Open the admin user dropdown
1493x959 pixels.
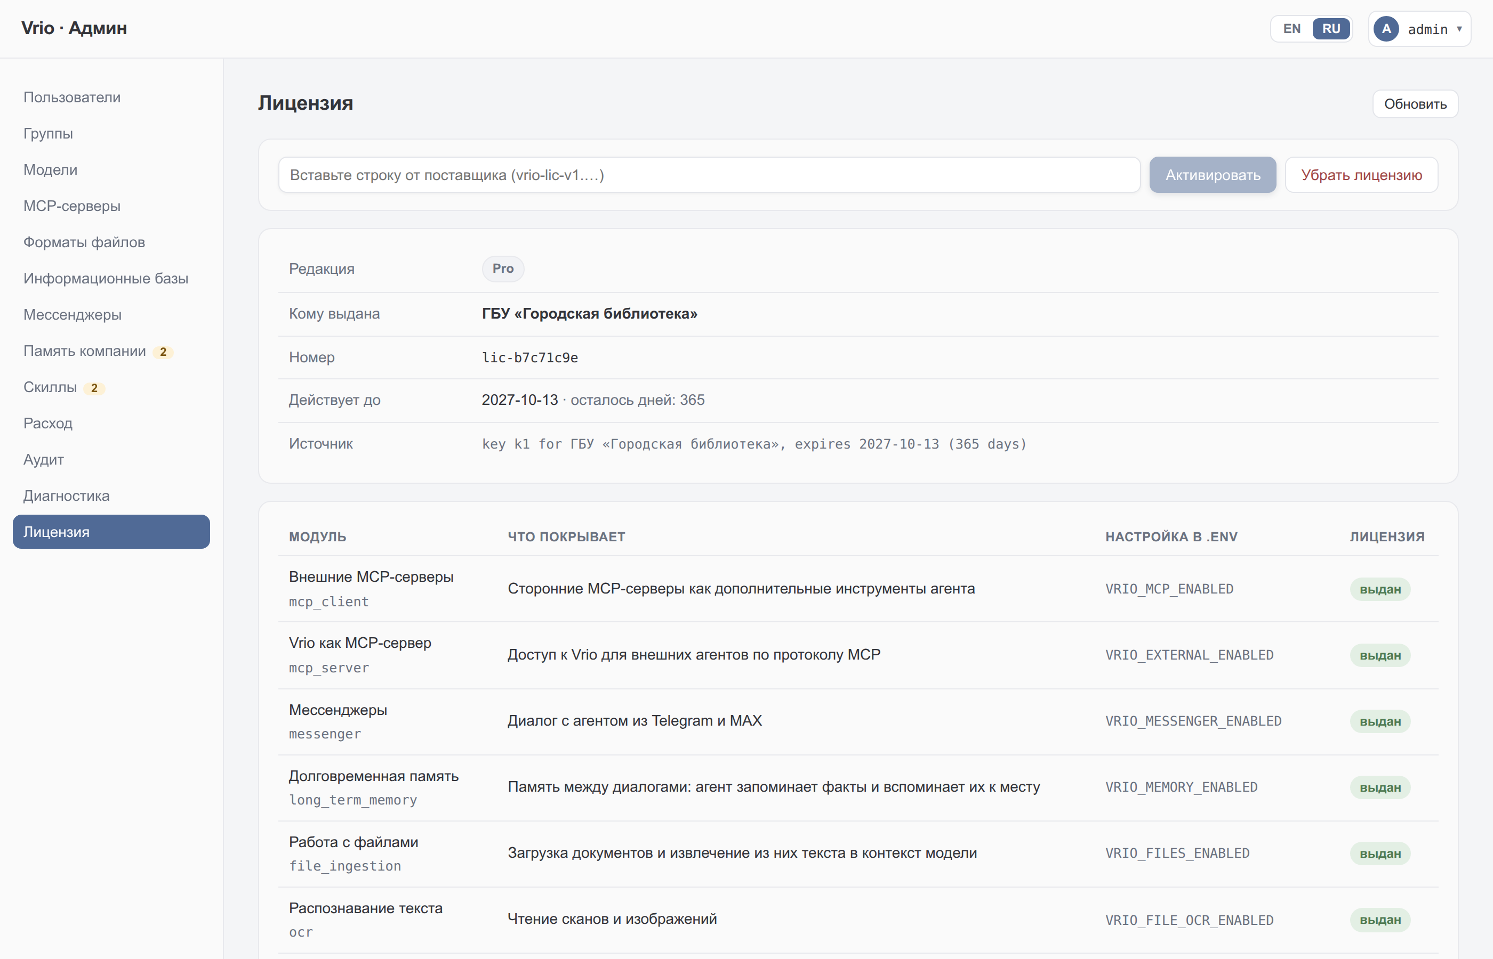[x=1419, y=29]
